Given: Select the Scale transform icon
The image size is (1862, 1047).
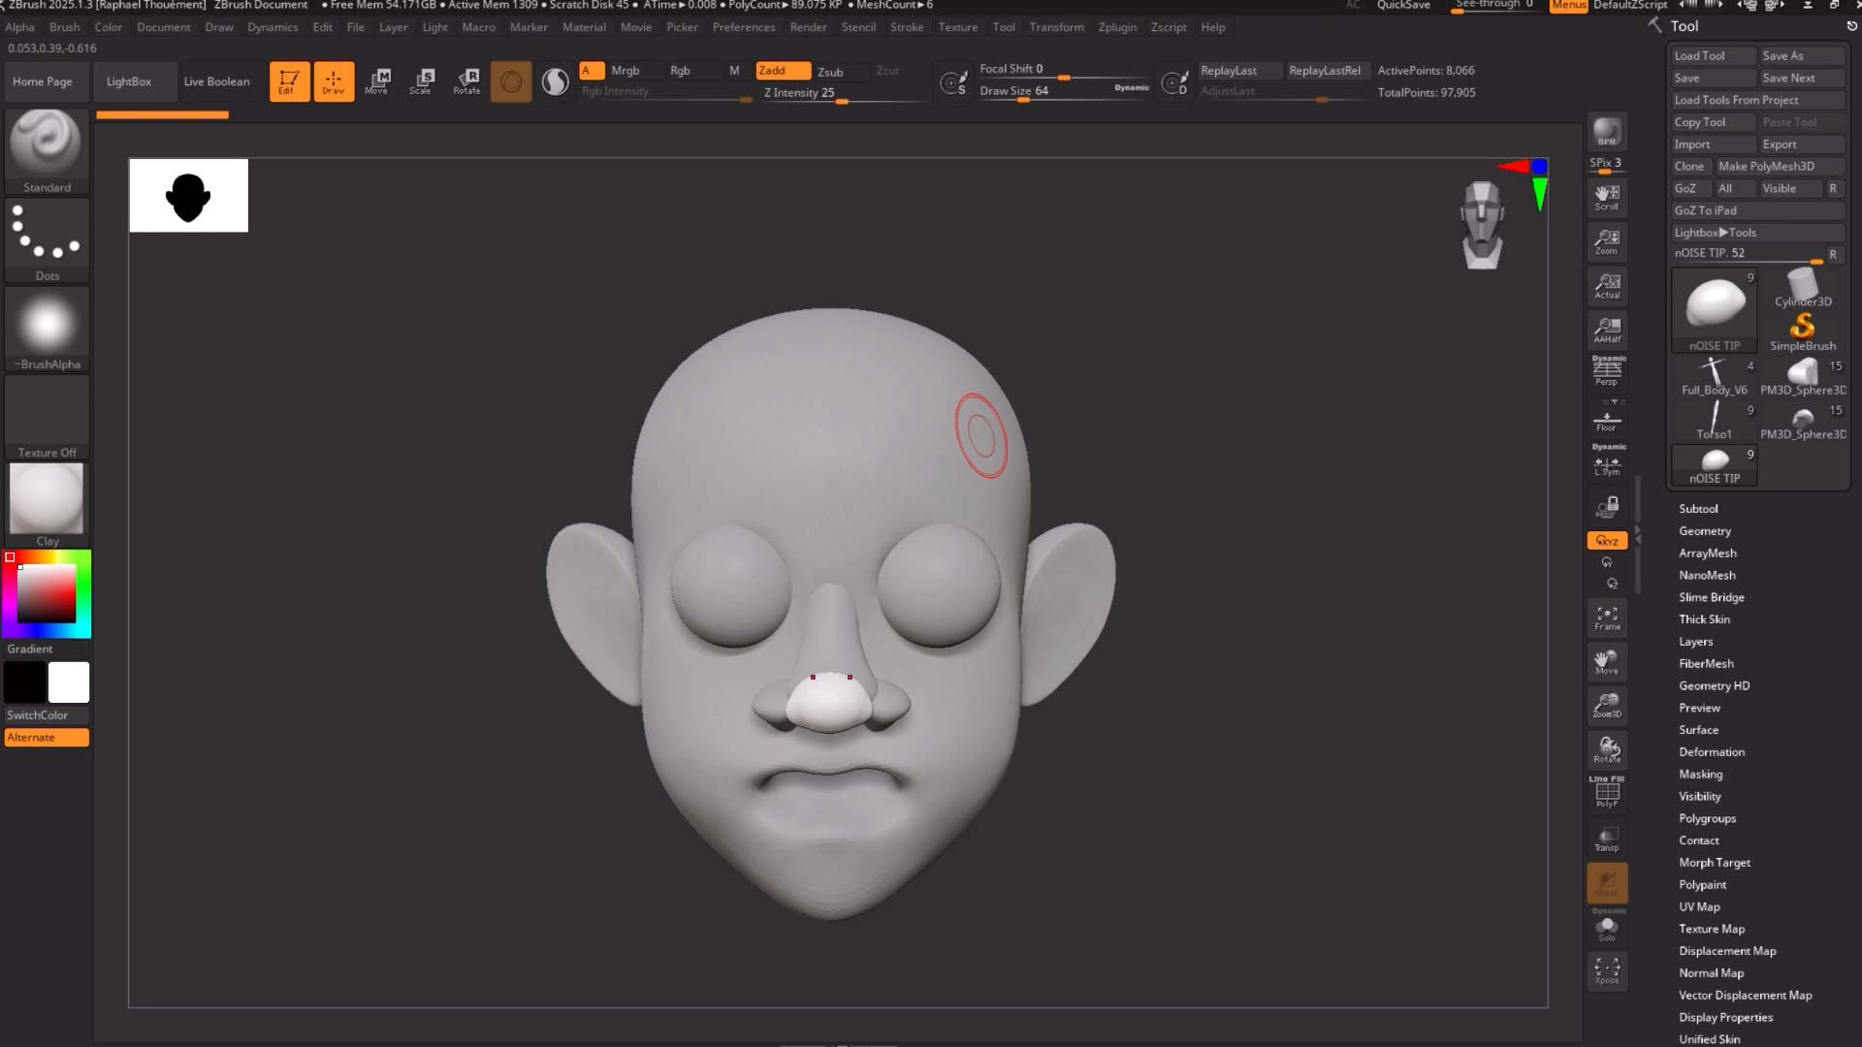Looking at the screenshot, I should click(x=421, y=80).
